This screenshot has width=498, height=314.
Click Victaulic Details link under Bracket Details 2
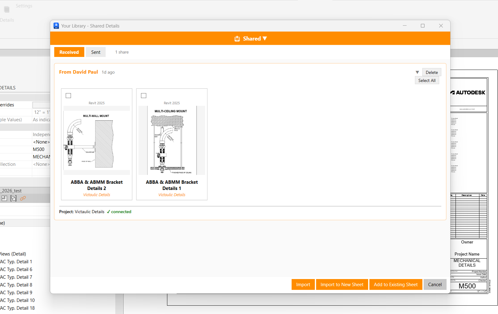97,195
